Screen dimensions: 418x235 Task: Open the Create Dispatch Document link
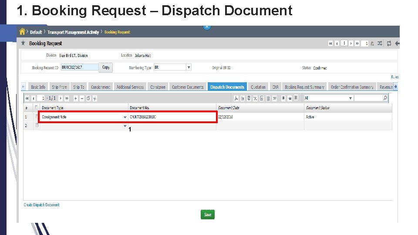42,205
